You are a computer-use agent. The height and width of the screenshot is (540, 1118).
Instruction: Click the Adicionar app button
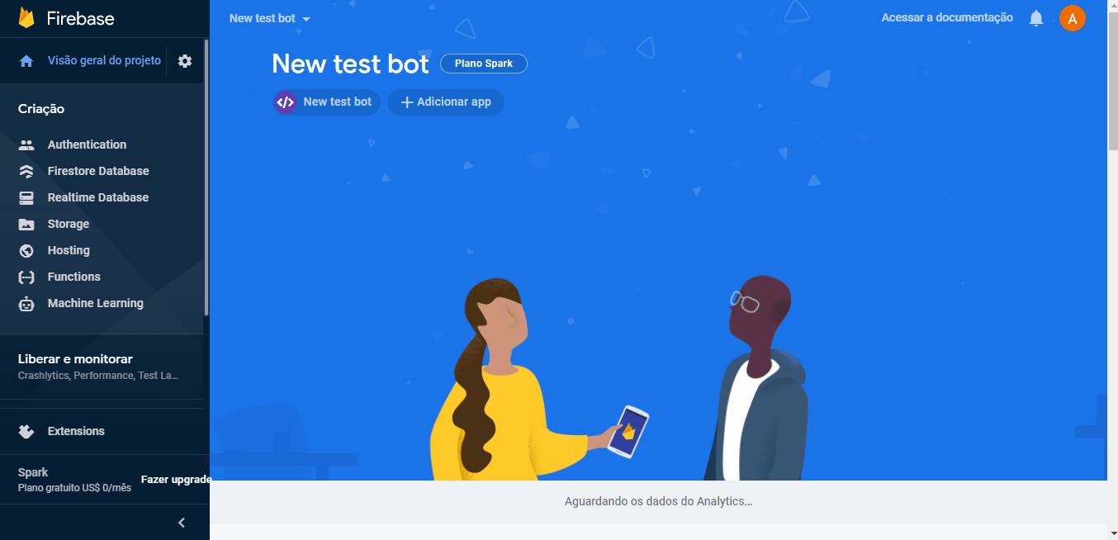[x=446, y=102]
